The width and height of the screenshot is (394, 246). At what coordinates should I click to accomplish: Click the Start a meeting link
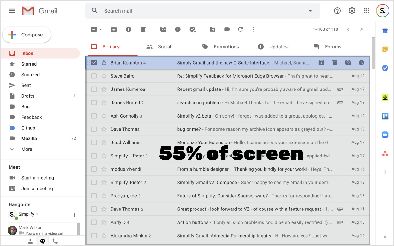tap(37, 178)
